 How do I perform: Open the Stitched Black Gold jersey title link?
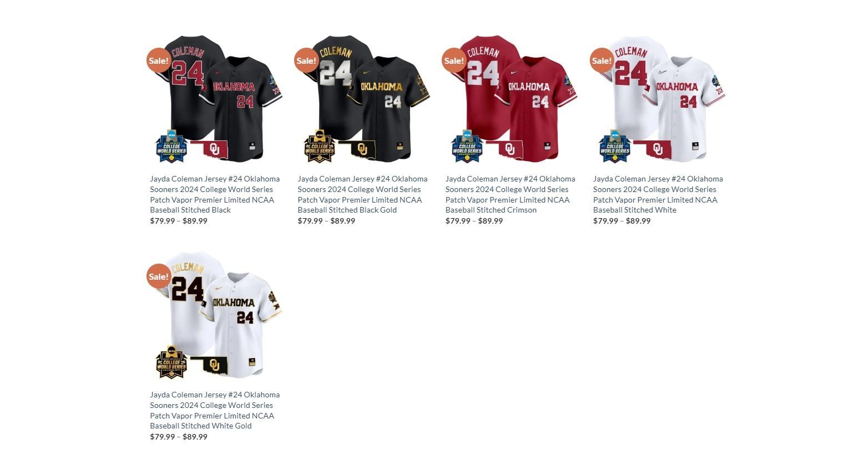point(362,194)
